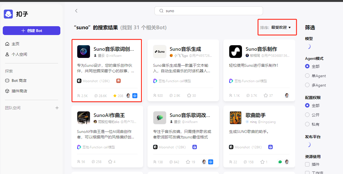
Task: Open the 歌曲助手 bot avatar
Action: point(236,118)
